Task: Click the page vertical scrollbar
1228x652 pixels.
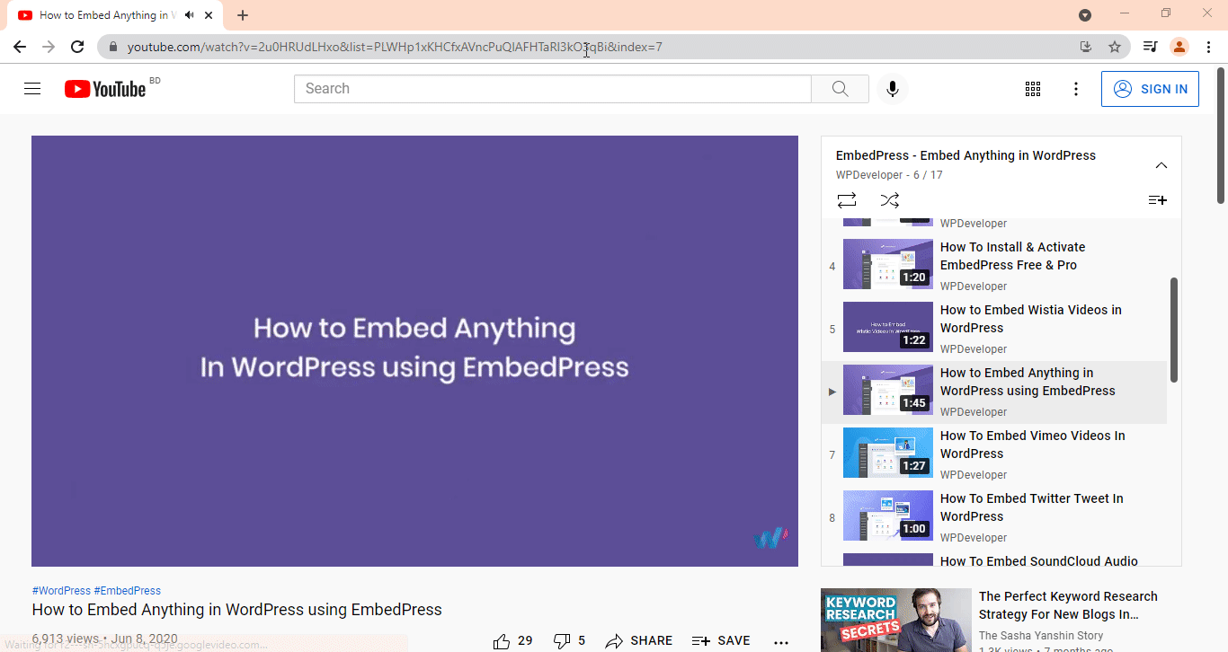Action: click(1221, 137)
